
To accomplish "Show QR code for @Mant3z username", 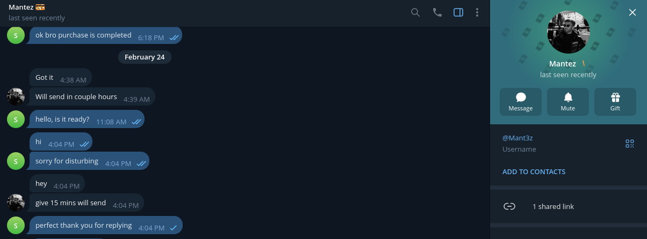I will [630, 143].
